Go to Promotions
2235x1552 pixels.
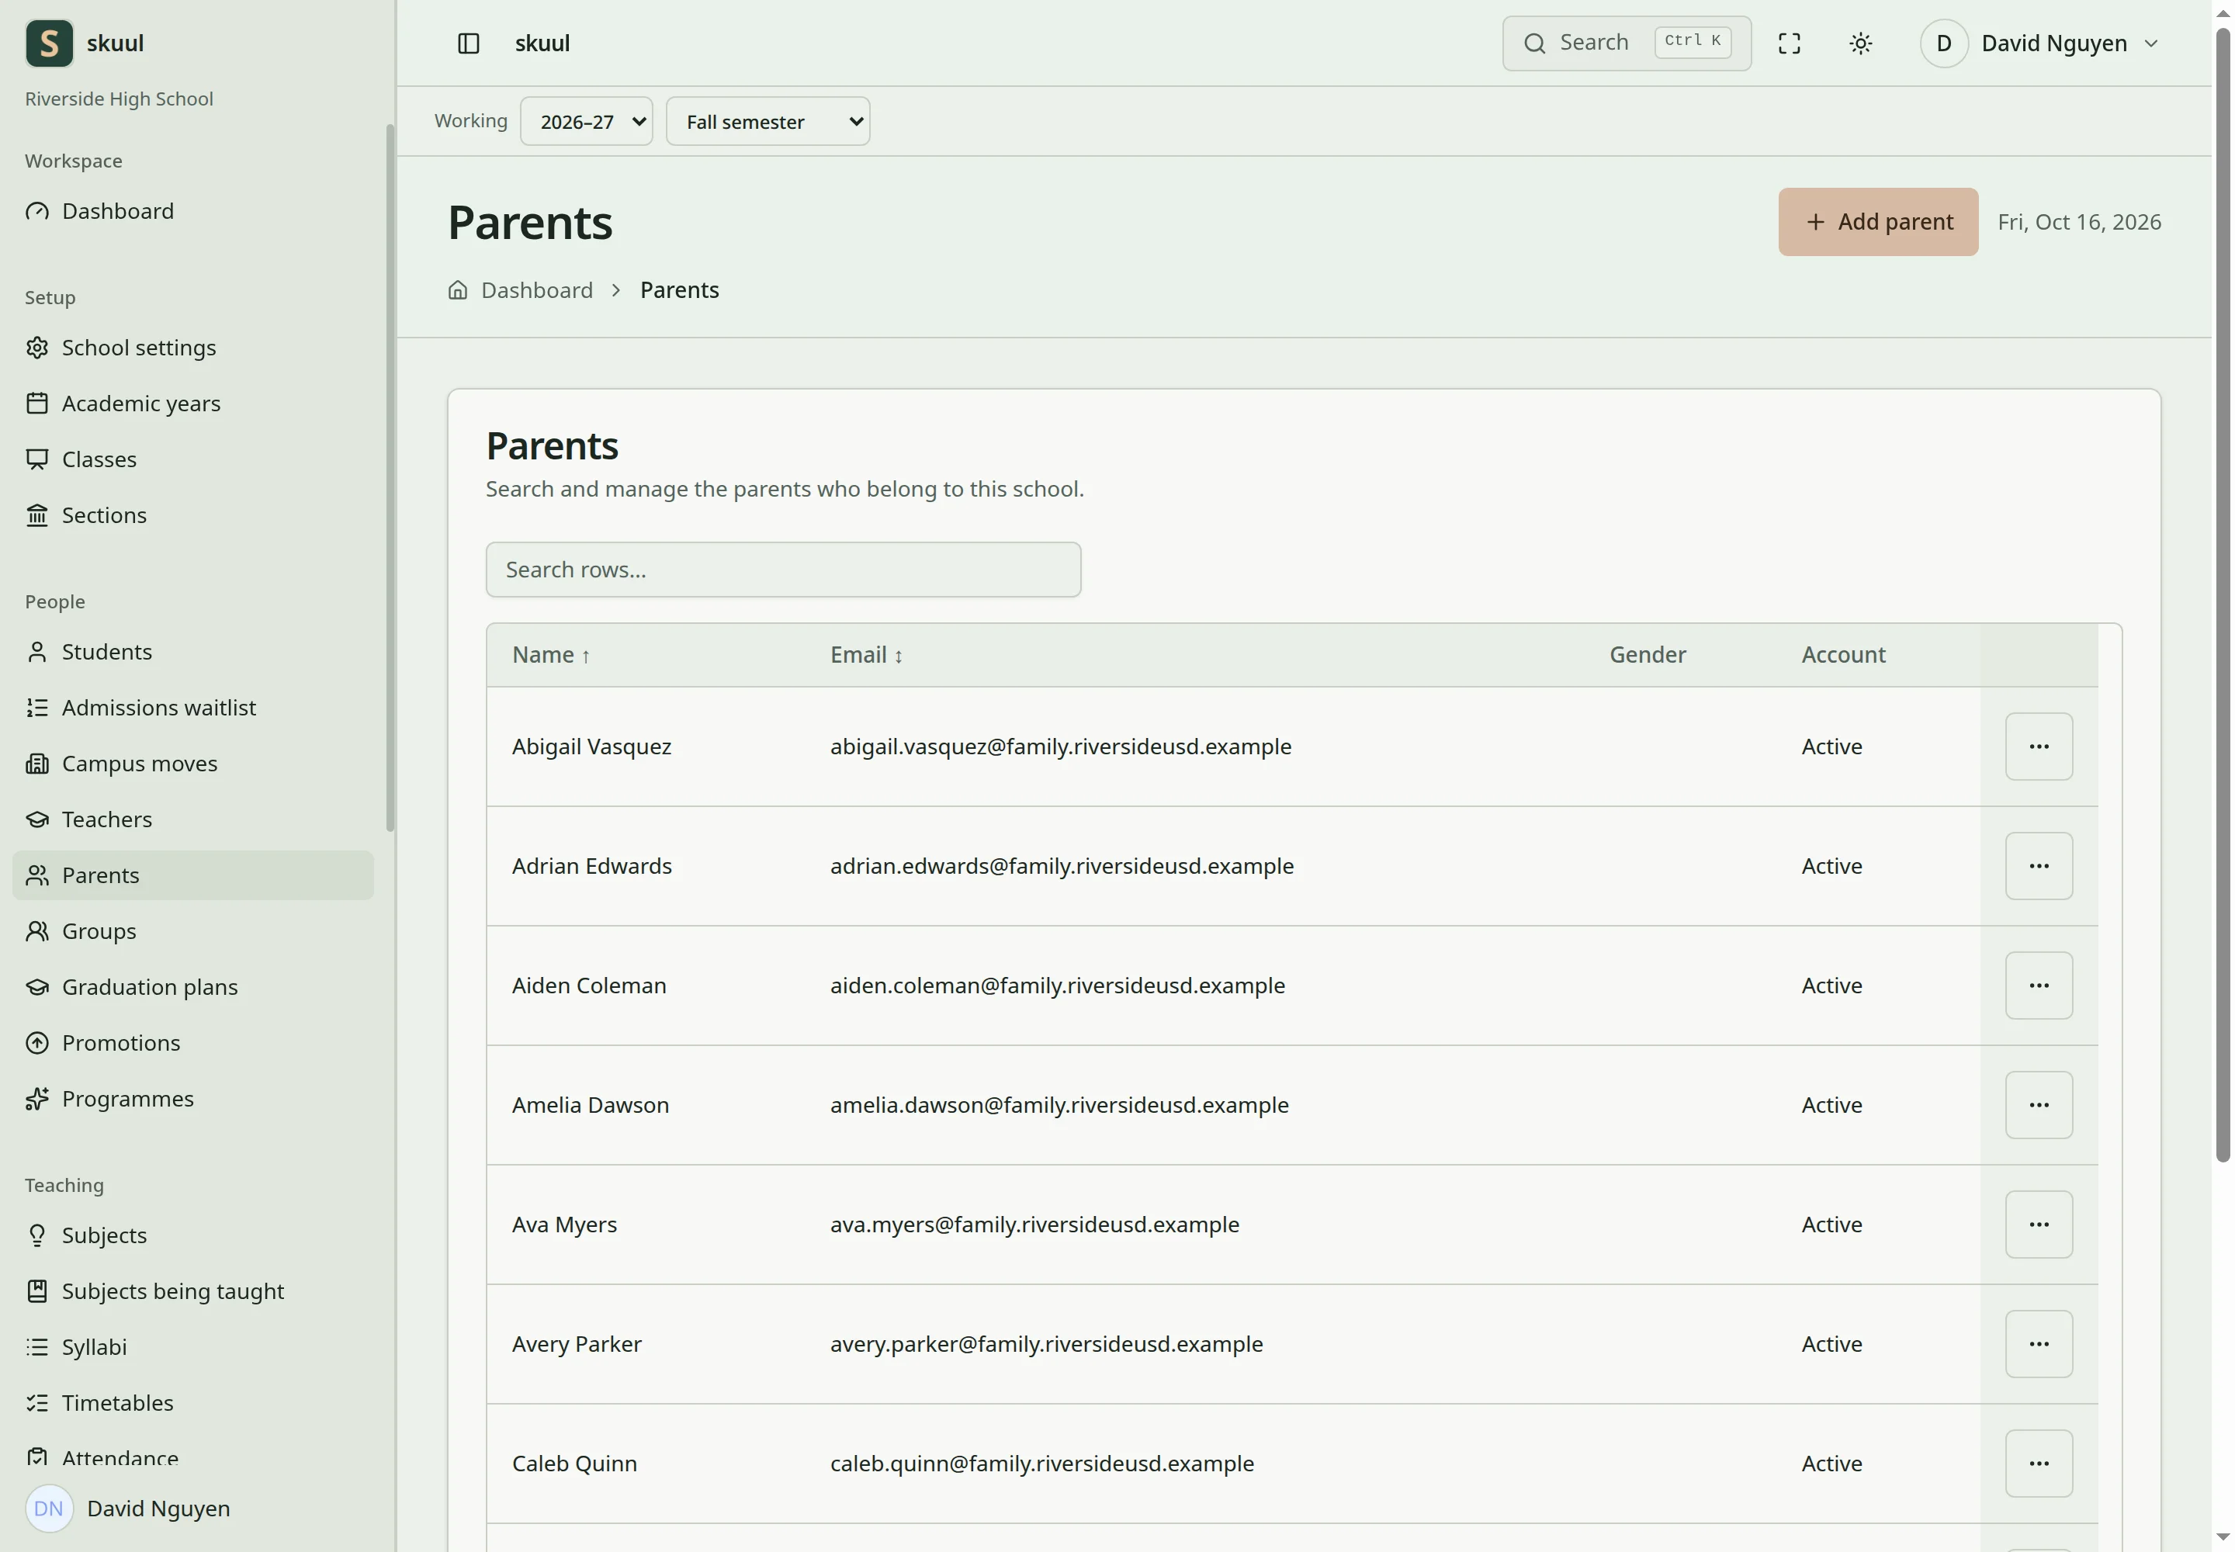(x=192, y=1042)
